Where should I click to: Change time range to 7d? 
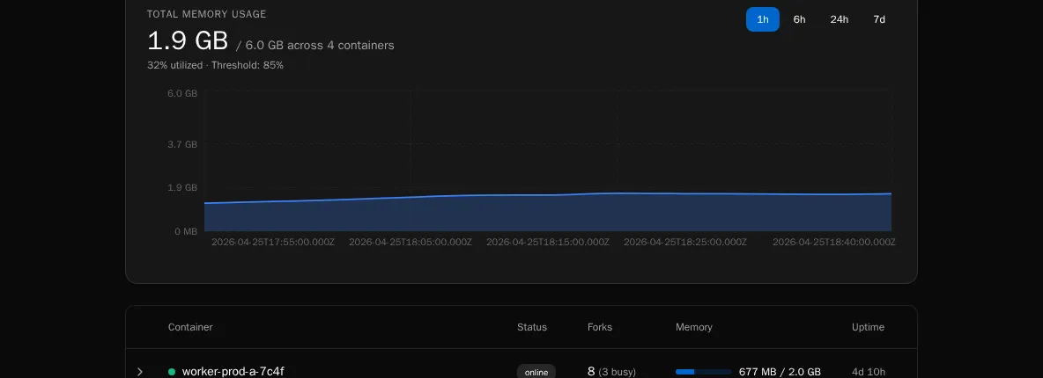[878, 19]
